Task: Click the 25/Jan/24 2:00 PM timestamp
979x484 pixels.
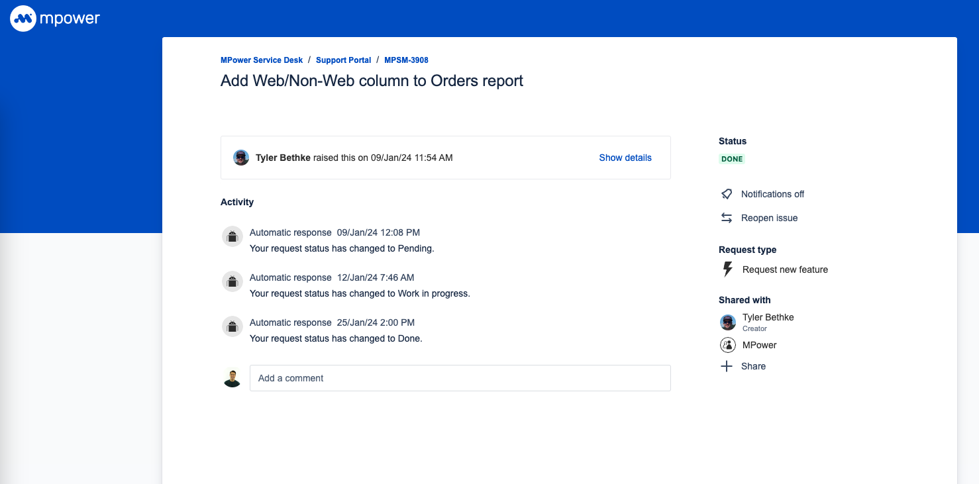Action: [x=376, y=322]
